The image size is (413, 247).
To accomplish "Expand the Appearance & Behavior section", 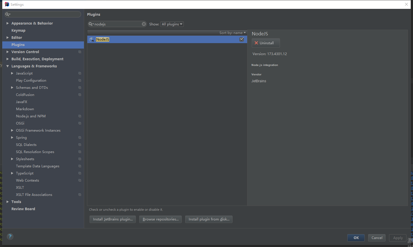I will click(x=7, y=23).
